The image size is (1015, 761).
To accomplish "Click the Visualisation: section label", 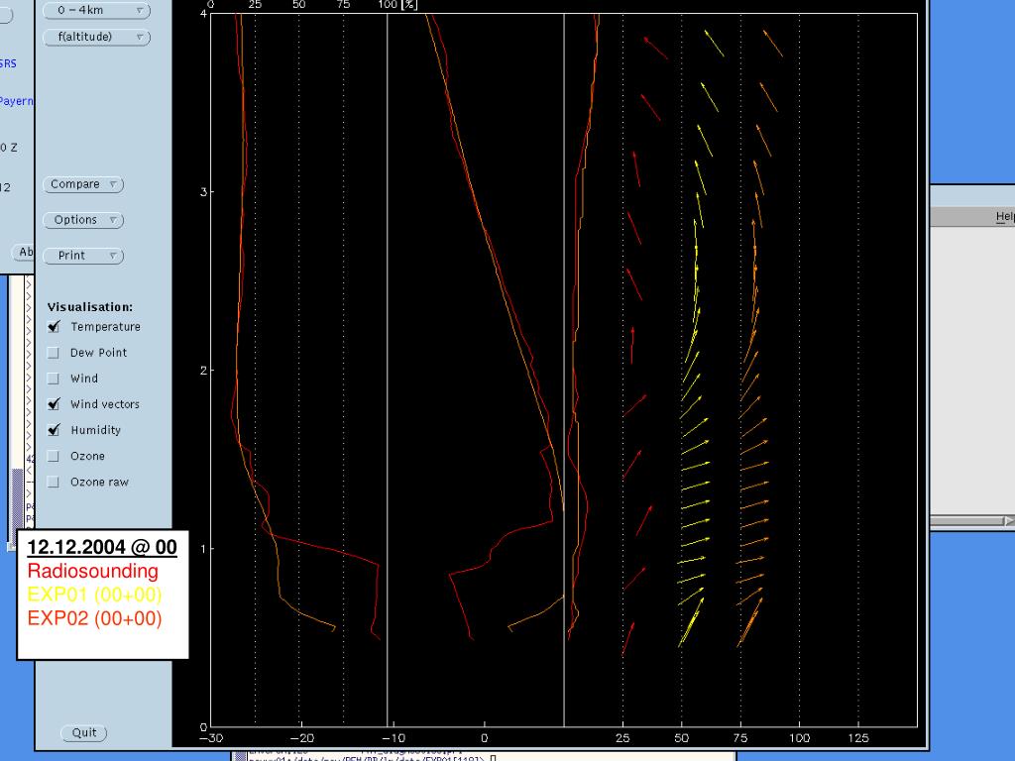I will coord(90,307).
